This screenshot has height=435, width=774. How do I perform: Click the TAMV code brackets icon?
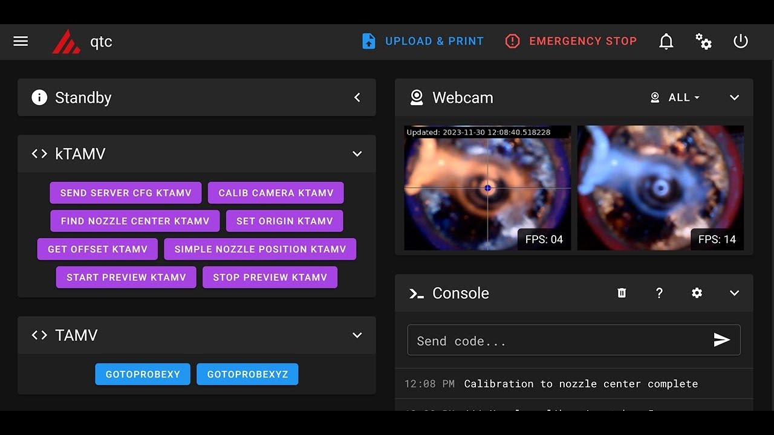tap(39, 335)
